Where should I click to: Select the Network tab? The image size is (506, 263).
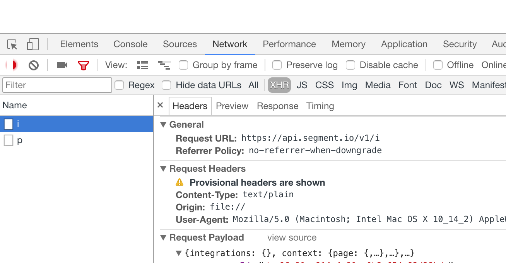click(x=230, y=44)
